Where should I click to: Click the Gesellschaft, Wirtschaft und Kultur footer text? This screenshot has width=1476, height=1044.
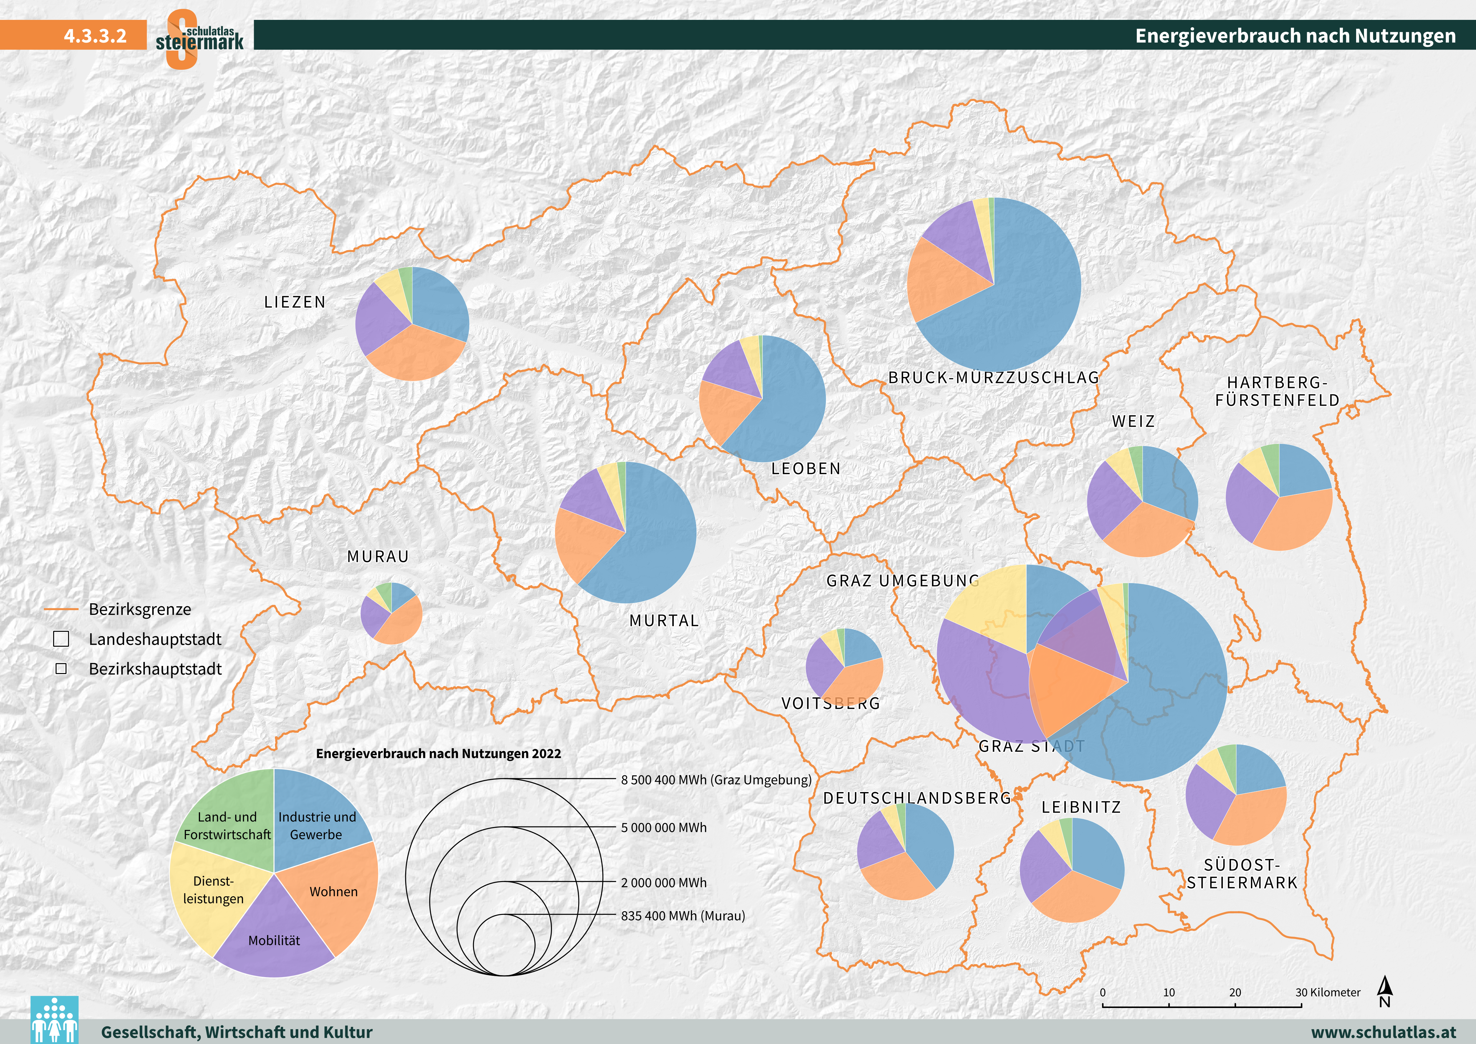tap(237, 1032)
